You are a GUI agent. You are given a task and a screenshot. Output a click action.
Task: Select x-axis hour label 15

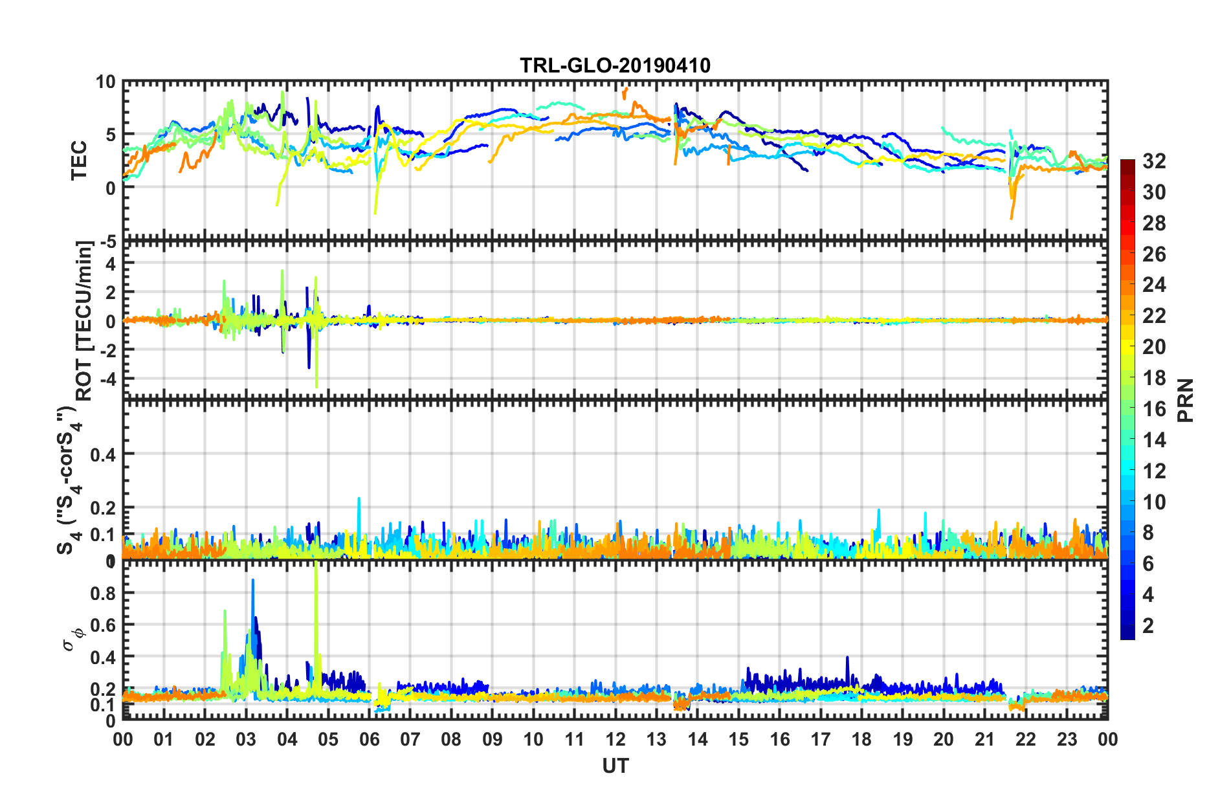pyautogui.click(x=738, y=739)
